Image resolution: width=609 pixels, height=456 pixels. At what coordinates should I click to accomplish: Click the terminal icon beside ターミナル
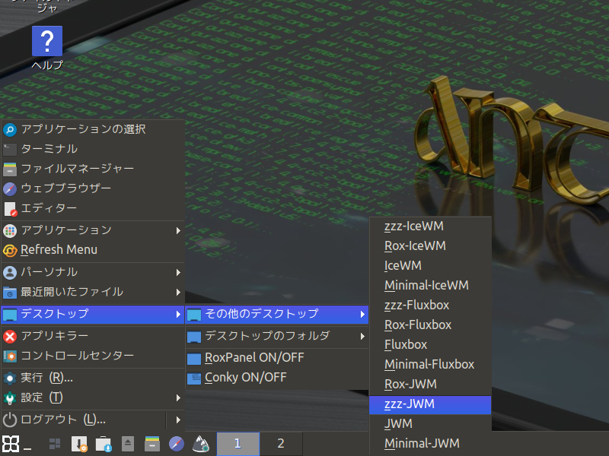point(10,149)
